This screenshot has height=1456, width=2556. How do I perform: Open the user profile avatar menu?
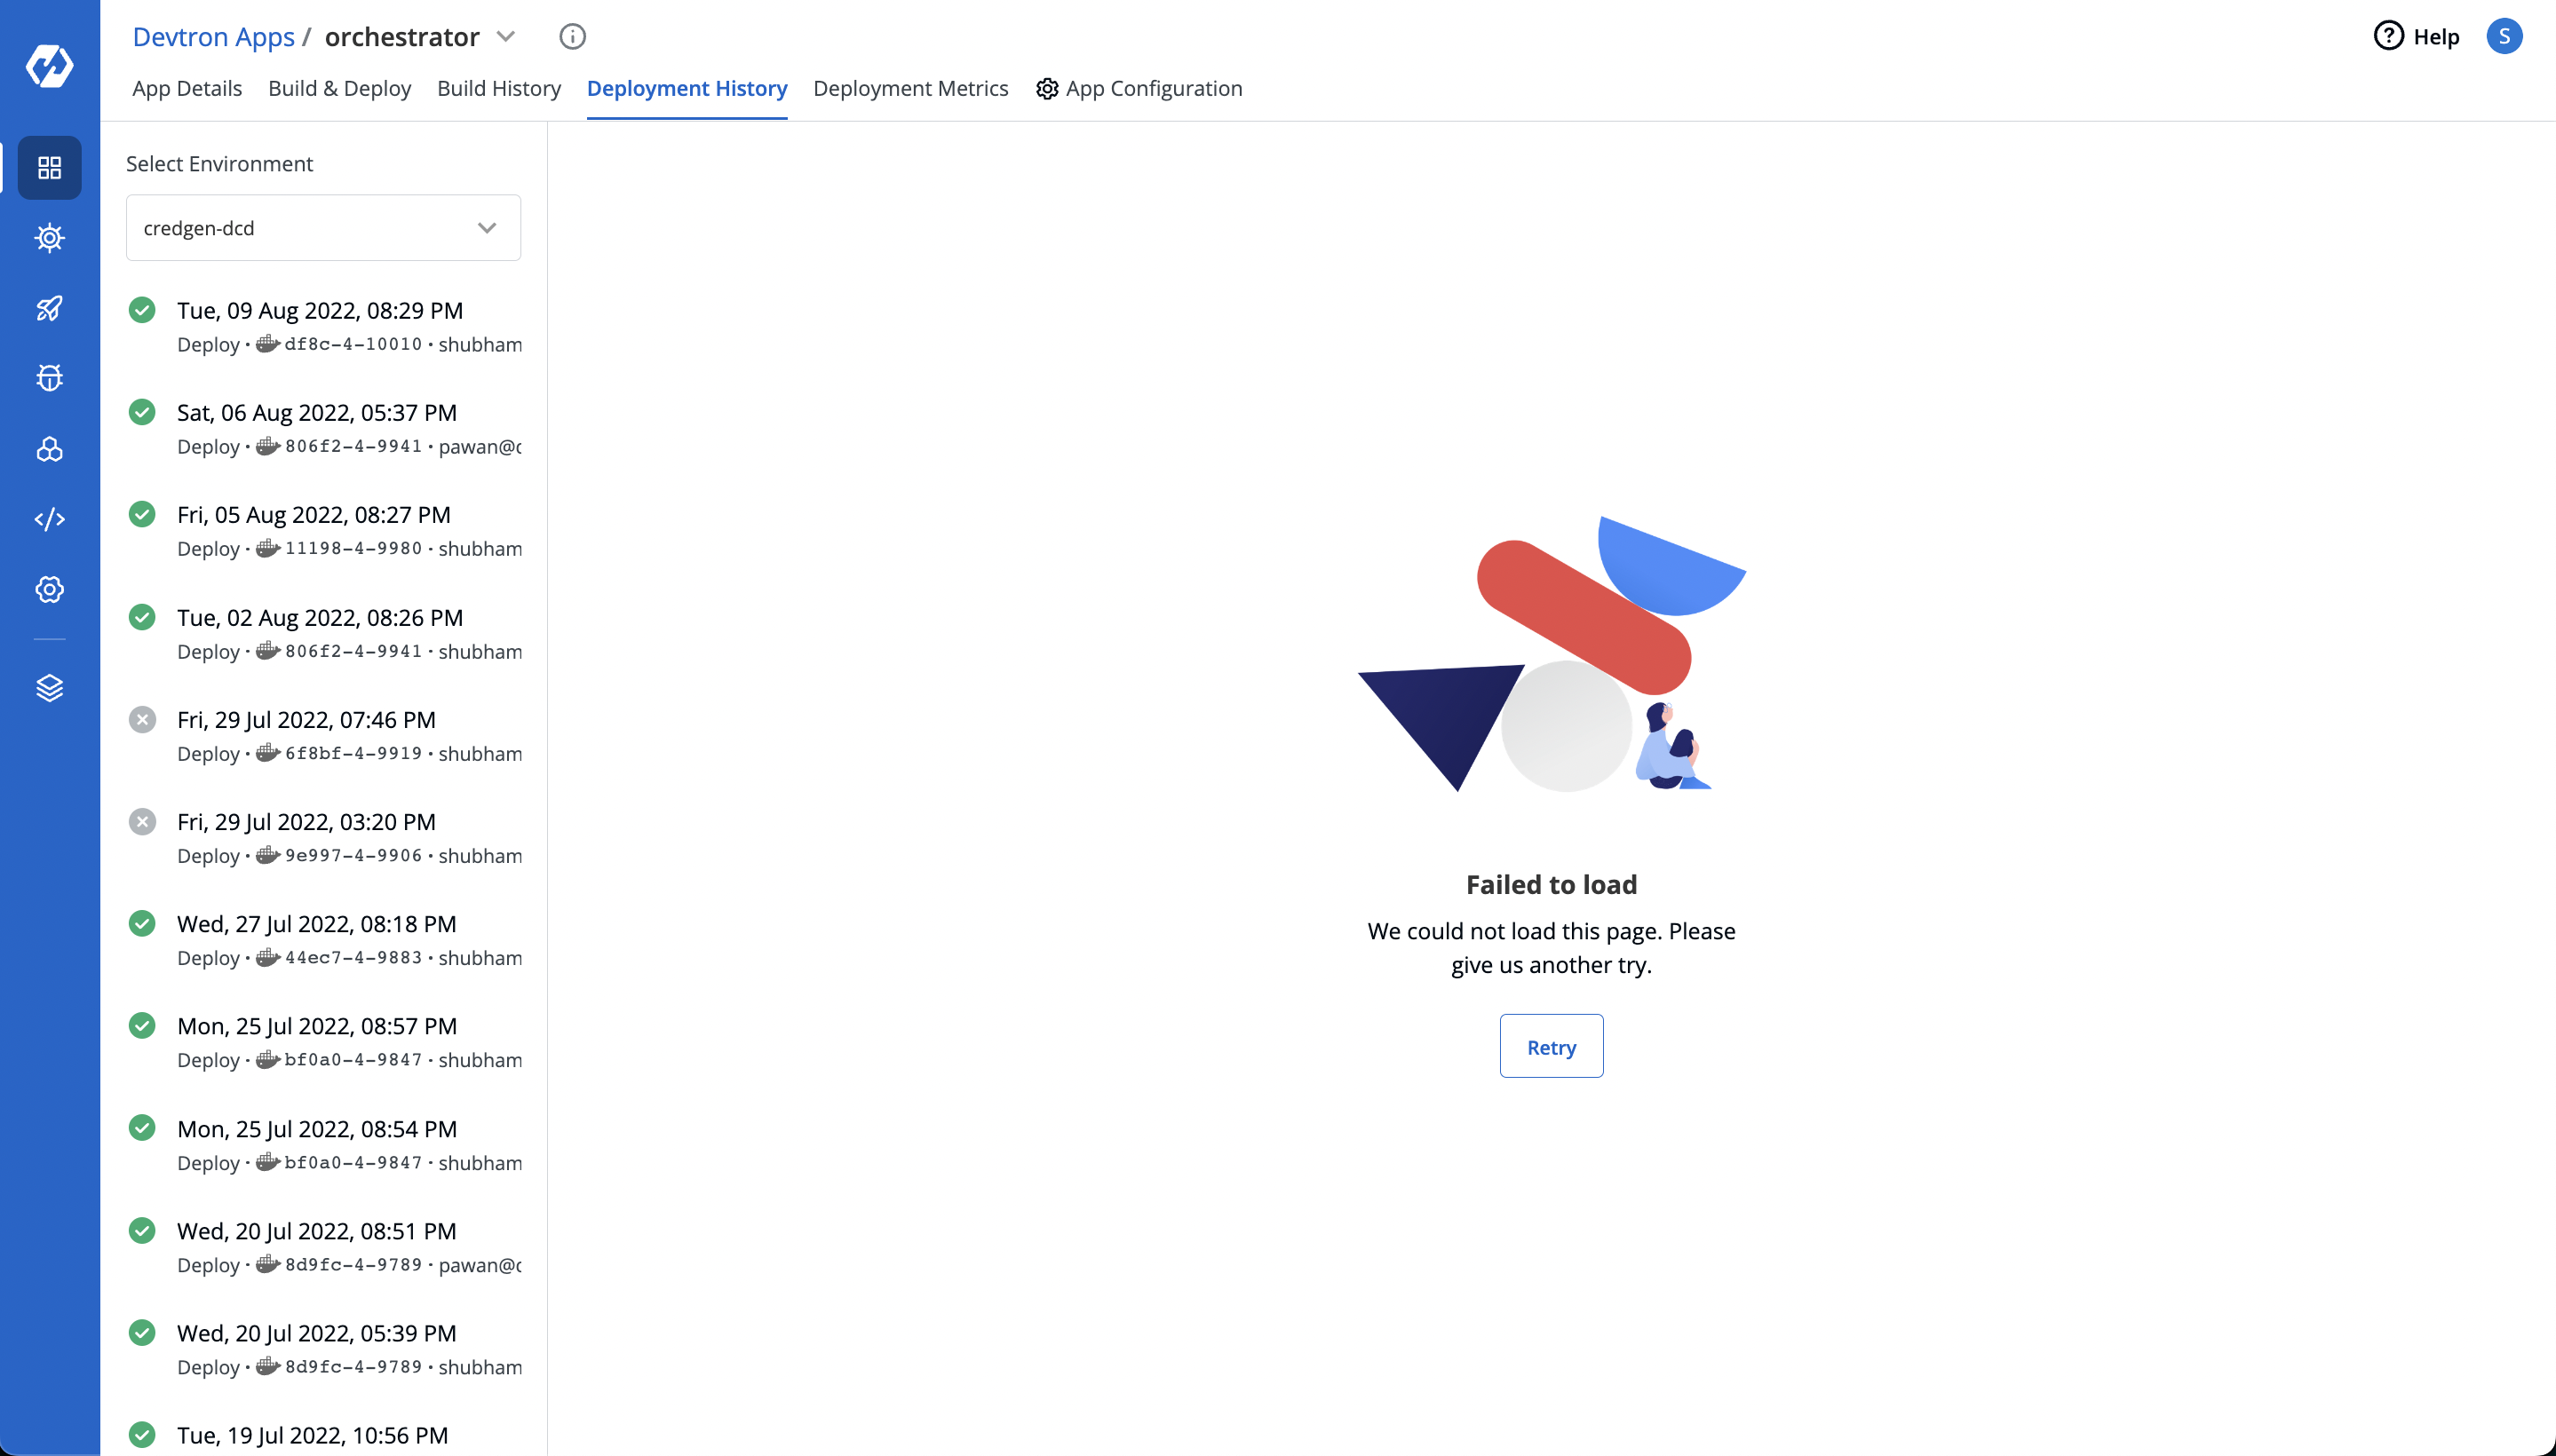tap(2504, 37)
